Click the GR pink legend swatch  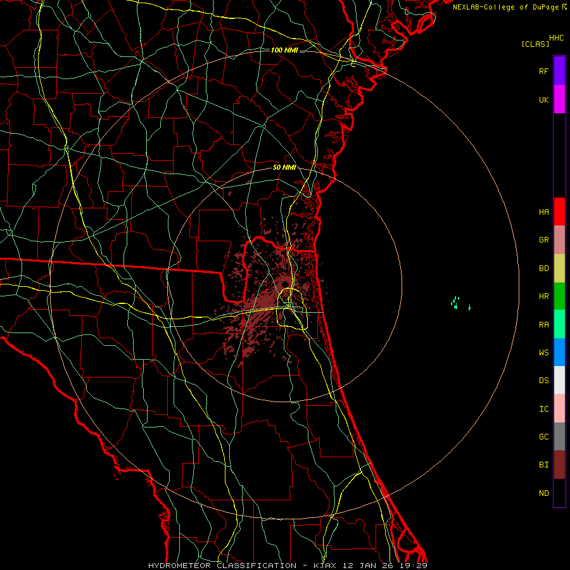559,240
